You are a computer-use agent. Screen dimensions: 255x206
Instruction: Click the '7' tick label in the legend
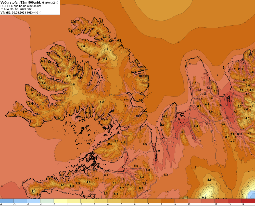[148, 204]
